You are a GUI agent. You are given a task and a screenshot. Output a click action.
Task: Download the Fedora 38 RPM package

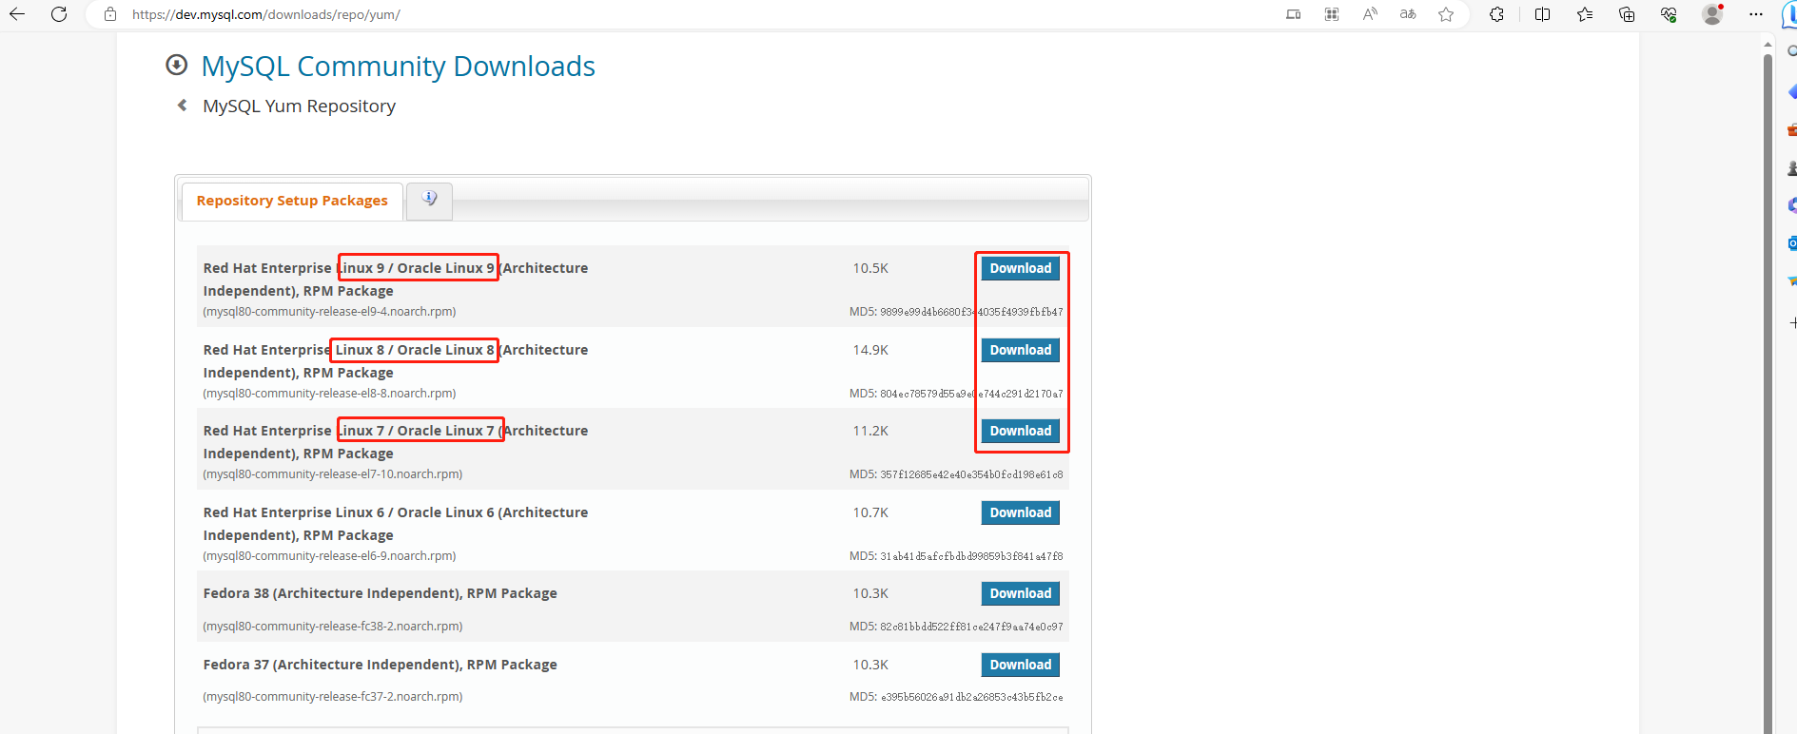click(1021, 593)
